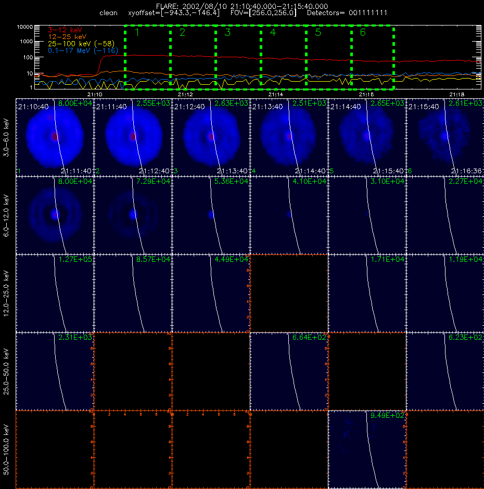Click the peak value 2.65E+03

(387, 103)
